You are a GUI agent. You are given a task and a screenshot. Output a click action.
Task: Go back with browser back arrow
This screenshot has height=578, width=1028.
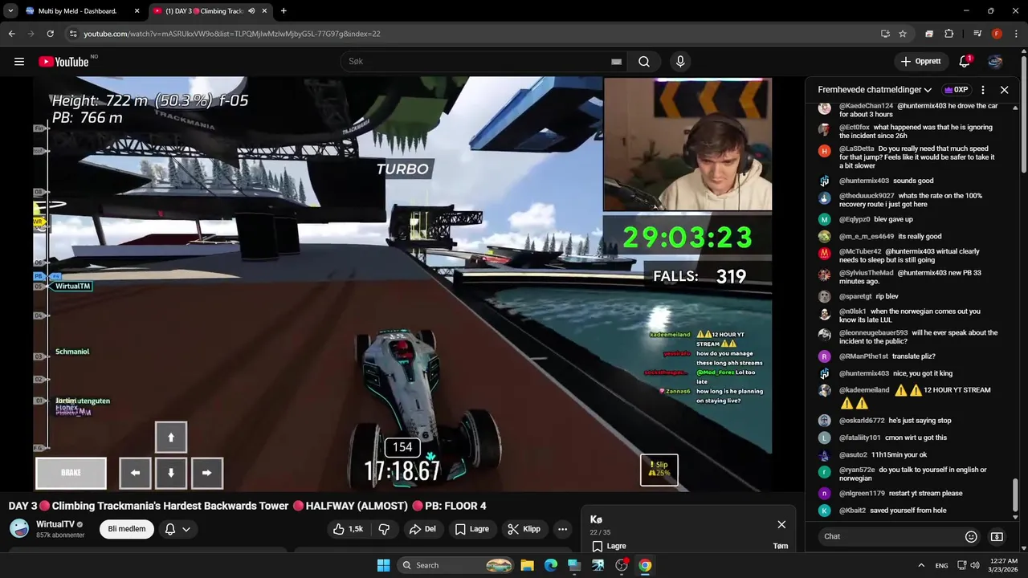point(11,34)
